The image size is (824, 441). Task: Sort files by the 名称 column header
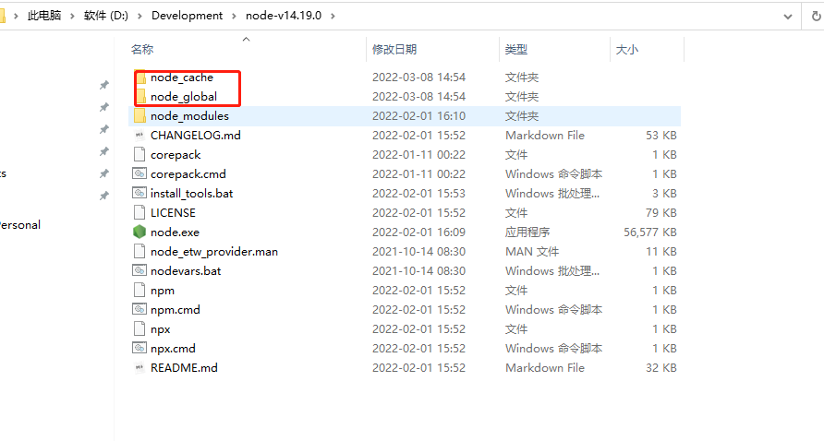142,49
